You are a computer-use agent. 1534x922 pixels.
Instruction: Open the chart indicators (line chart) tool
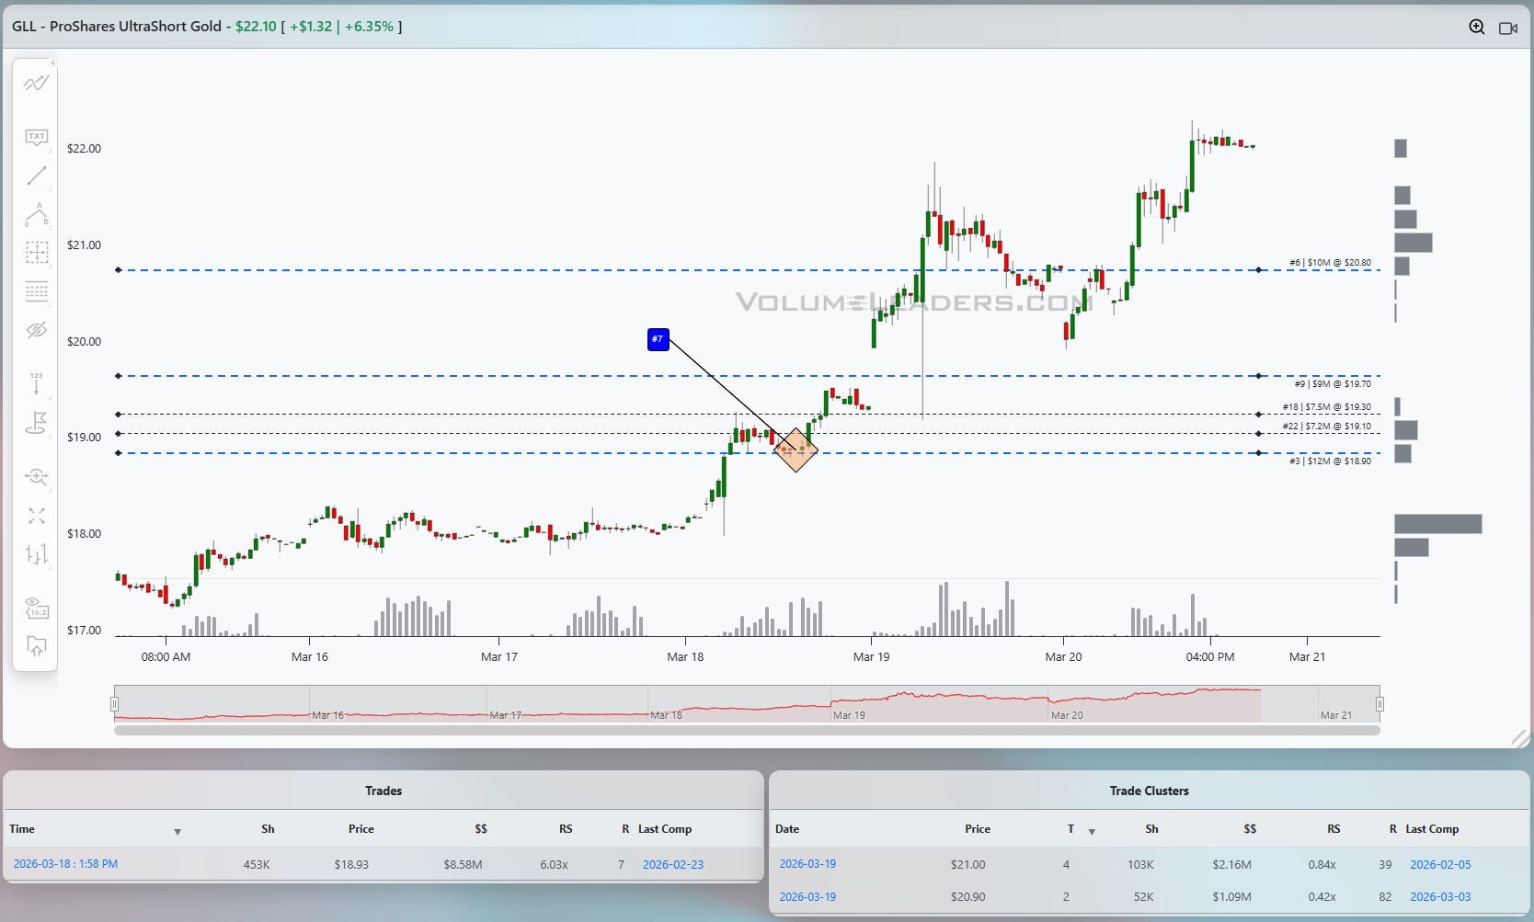click(x=36, y=84)
